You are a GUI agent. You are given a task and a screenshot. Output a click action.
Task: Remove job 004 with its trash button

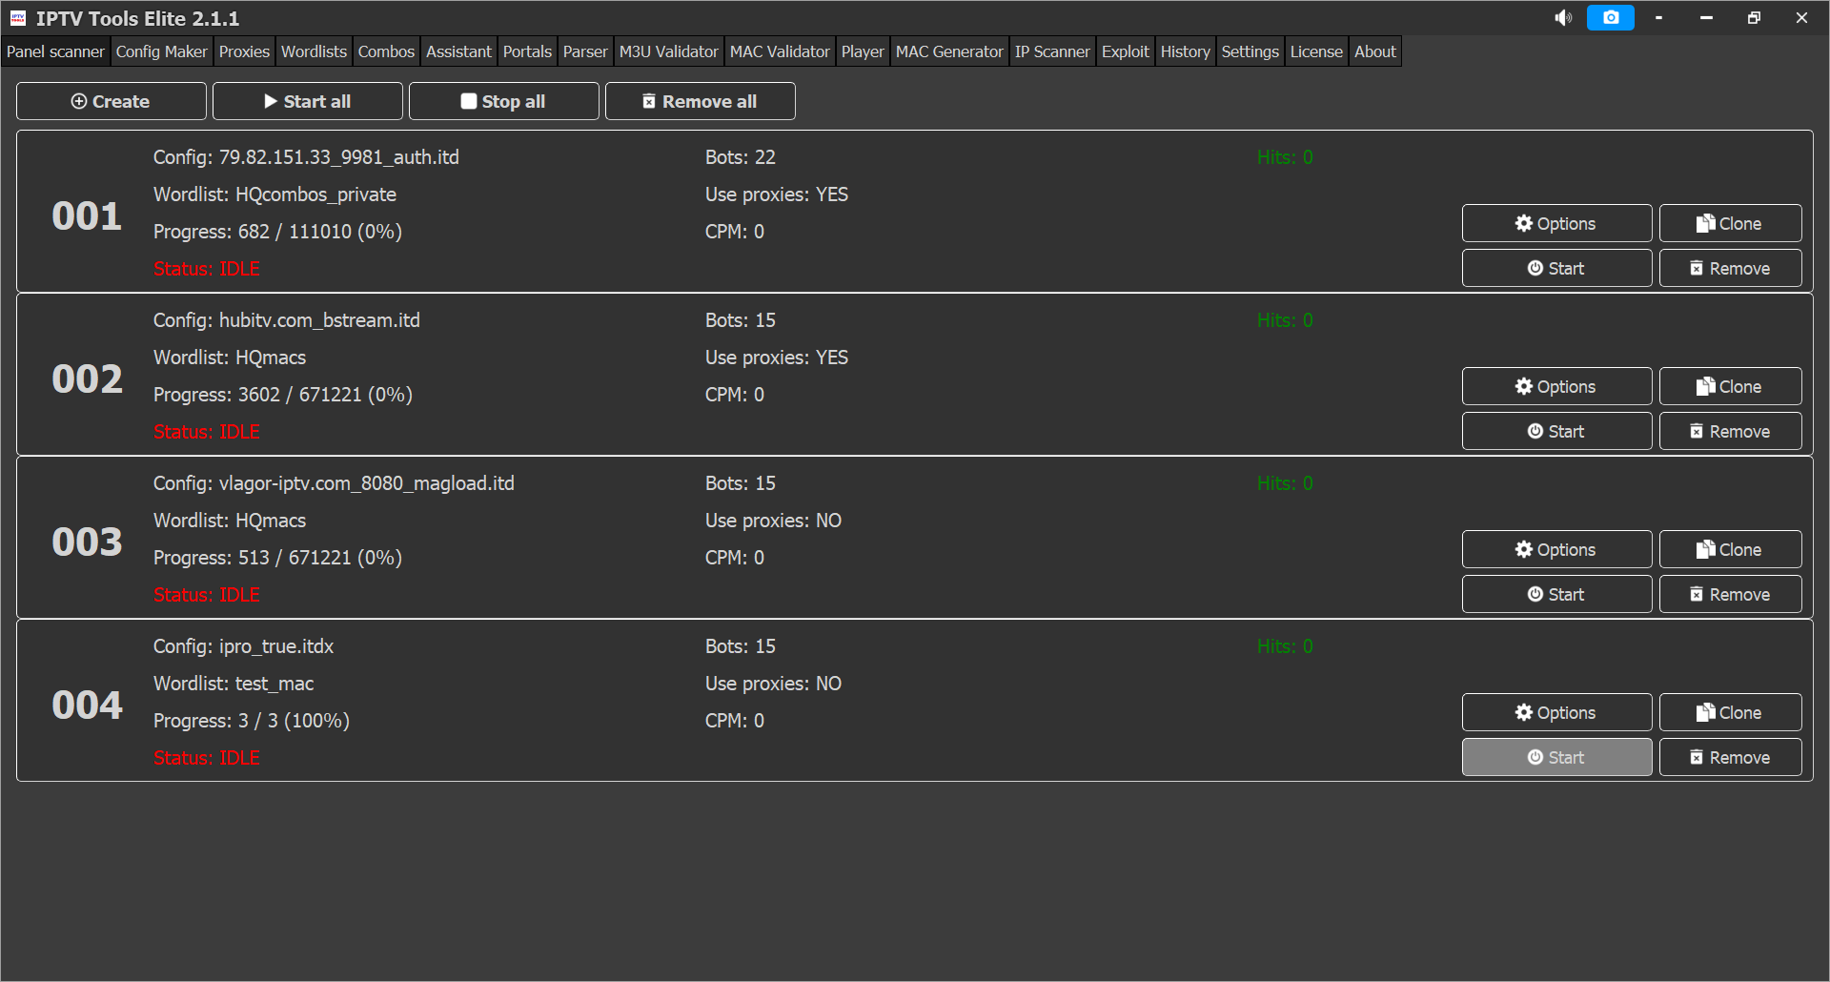point(1729,757)
